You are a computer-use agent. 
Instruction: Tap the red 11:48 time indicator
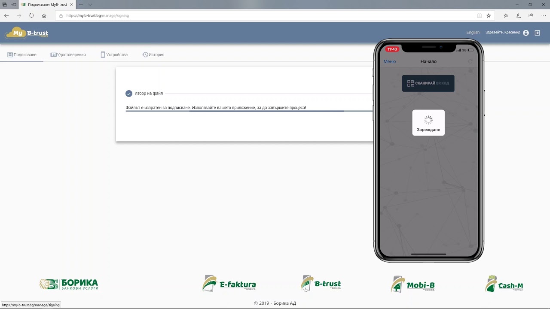tap(392, 49)
